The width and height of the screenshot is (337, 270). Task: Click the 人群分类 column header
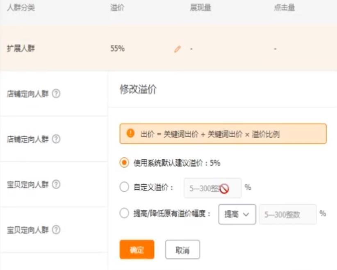21,8
